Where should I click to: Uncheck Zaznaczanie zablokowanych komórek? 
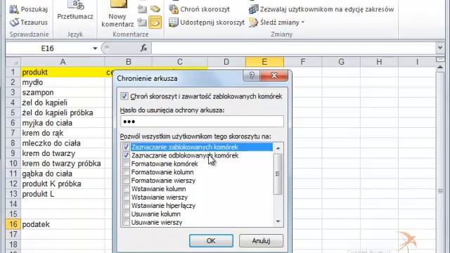(126, 147)
